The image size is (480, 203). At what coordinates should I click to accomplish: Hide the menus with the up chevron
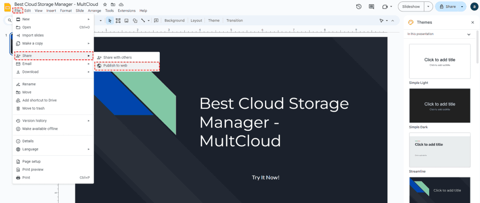pyautogui.click(x=393, y=21)
